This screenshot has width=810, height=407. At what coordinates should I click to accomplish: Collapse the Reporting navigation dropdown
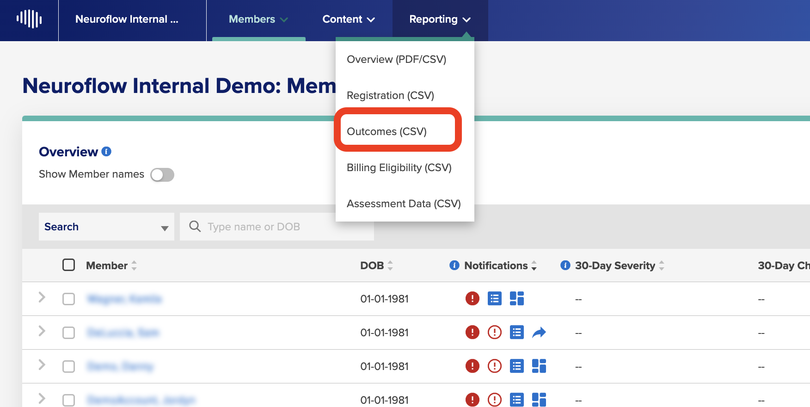pos(440,19)
